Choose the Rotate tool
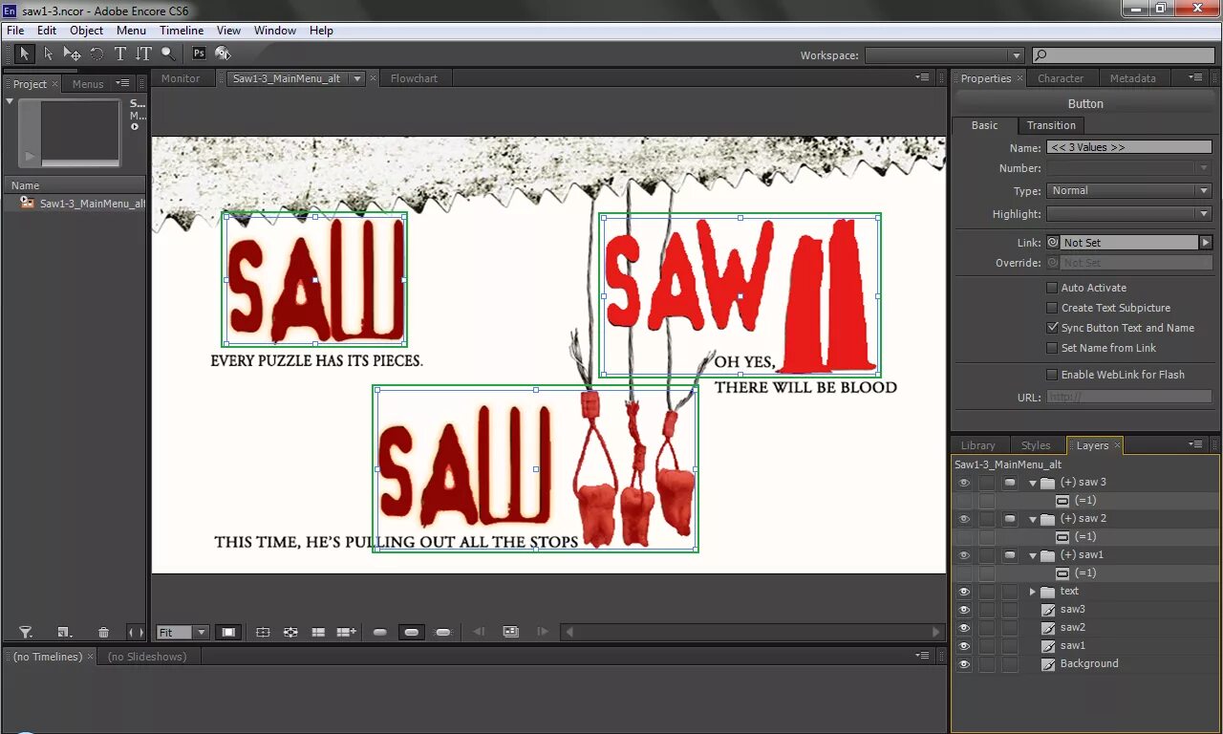Viewport: 1223px width, 734px height. [97, 54]
